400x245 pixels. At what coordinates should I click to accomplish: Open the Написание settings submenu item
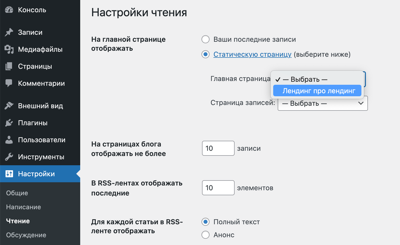[x=24, y=207]
